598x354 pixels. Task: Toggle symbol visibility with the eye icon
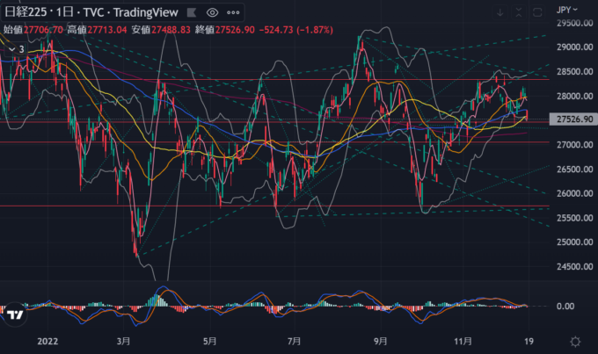(211, 13)
